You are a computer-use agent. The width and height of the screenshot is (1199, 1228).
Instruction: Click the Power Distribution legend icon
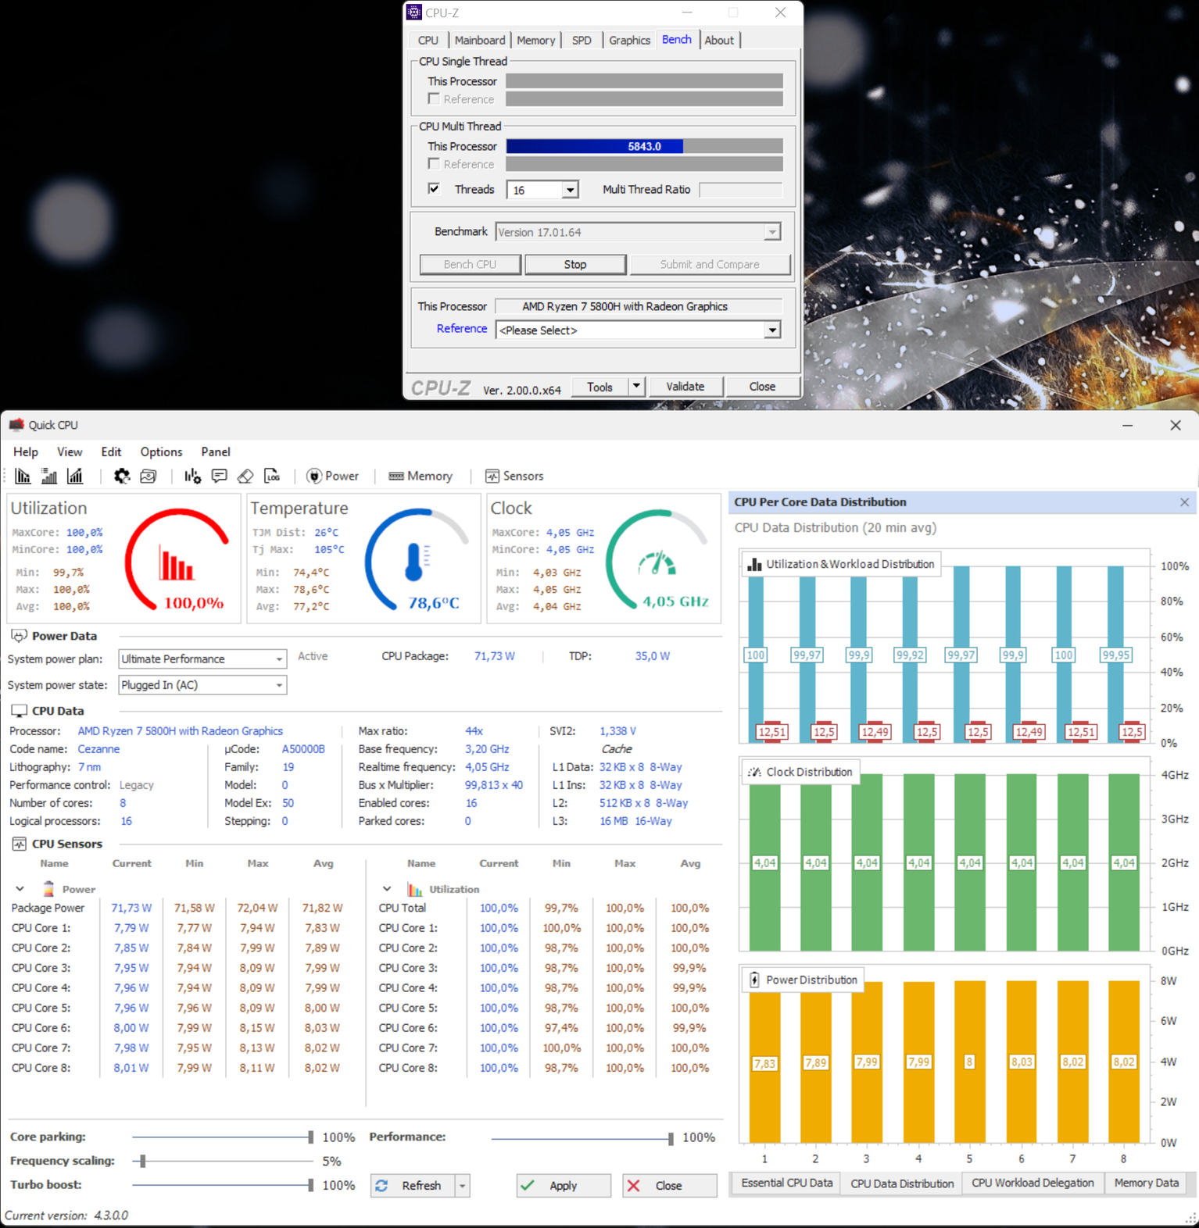(754, 980)
